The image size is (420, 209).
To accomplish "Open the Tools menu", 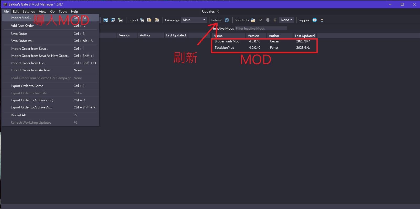I will point(63,11).
